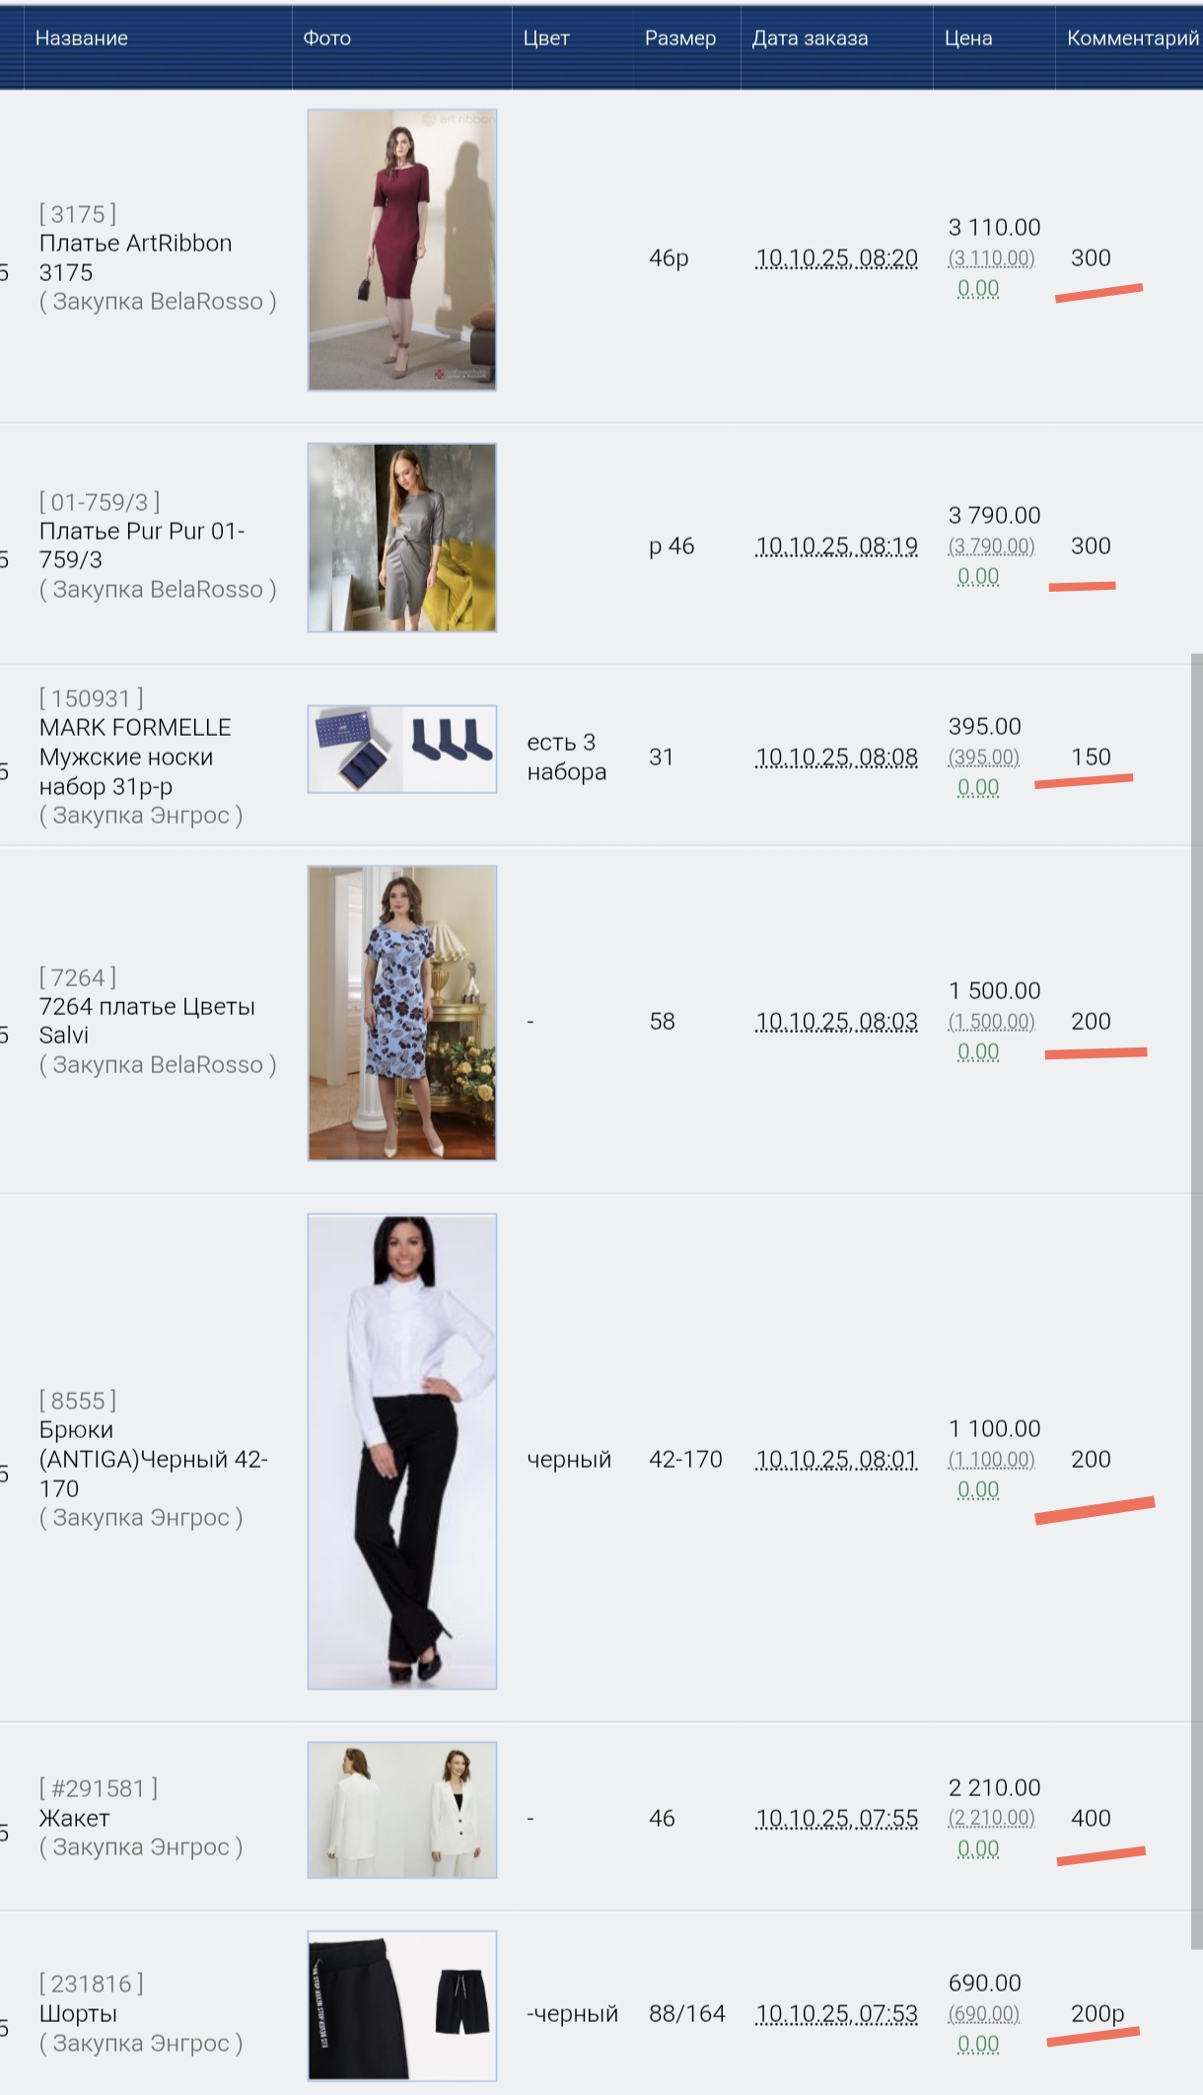1203x2095 pixels.
Task: Open the black ANTIGA trousers photo
Action: tap(401, 1452)
